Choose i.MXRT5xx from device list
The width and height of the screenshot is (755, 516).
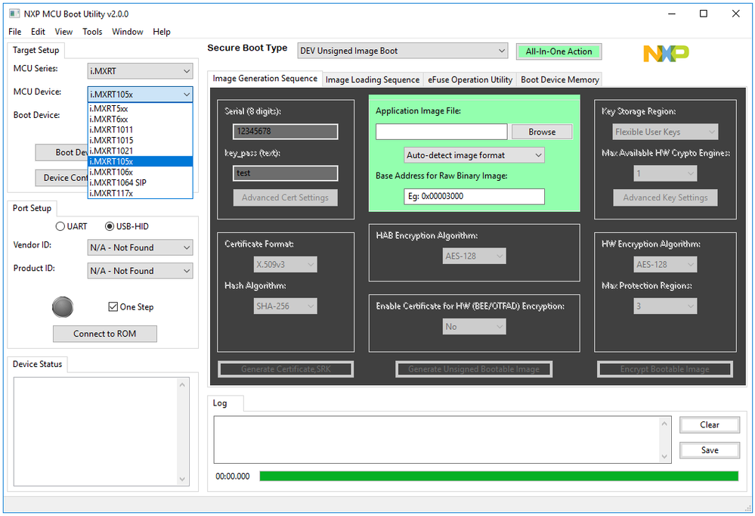tap(140, 108)
